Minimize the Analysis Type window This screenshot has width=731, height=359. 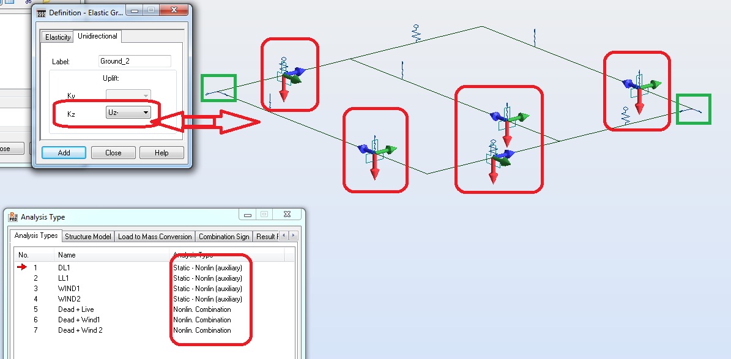tap(248, 215)
